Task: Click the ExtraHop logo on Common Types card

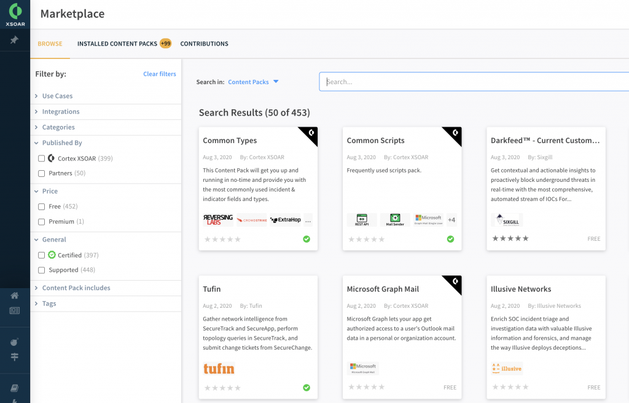Action: pyautogui.click(x=286, y=220)
